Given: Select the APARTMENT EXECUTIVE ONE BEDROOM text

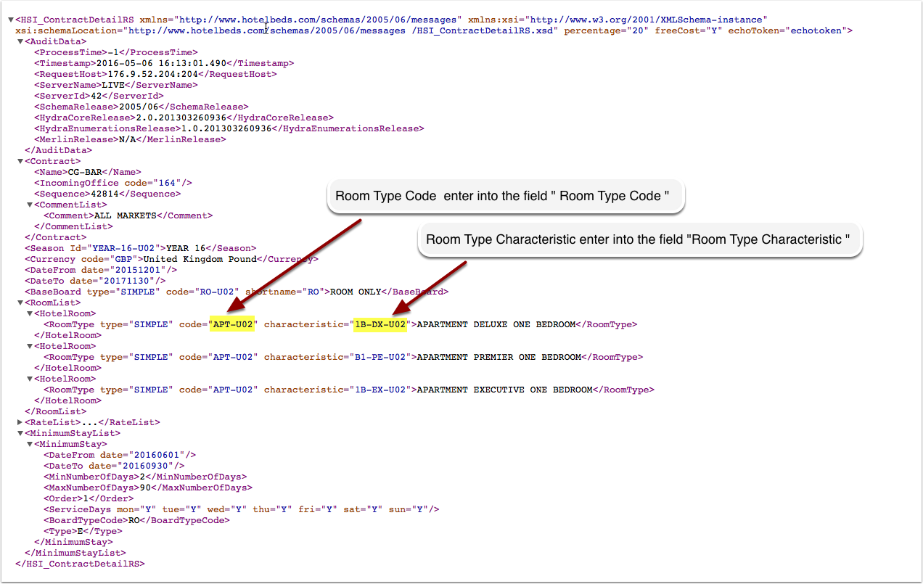Looking at the screenshot, I should coord(504,390).
